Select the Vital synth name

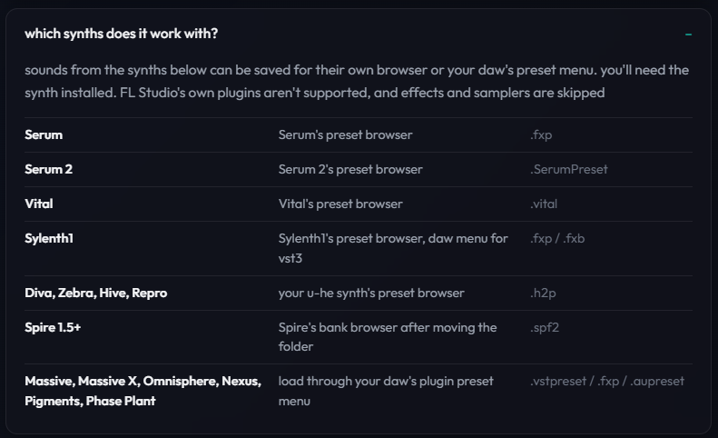39,204
